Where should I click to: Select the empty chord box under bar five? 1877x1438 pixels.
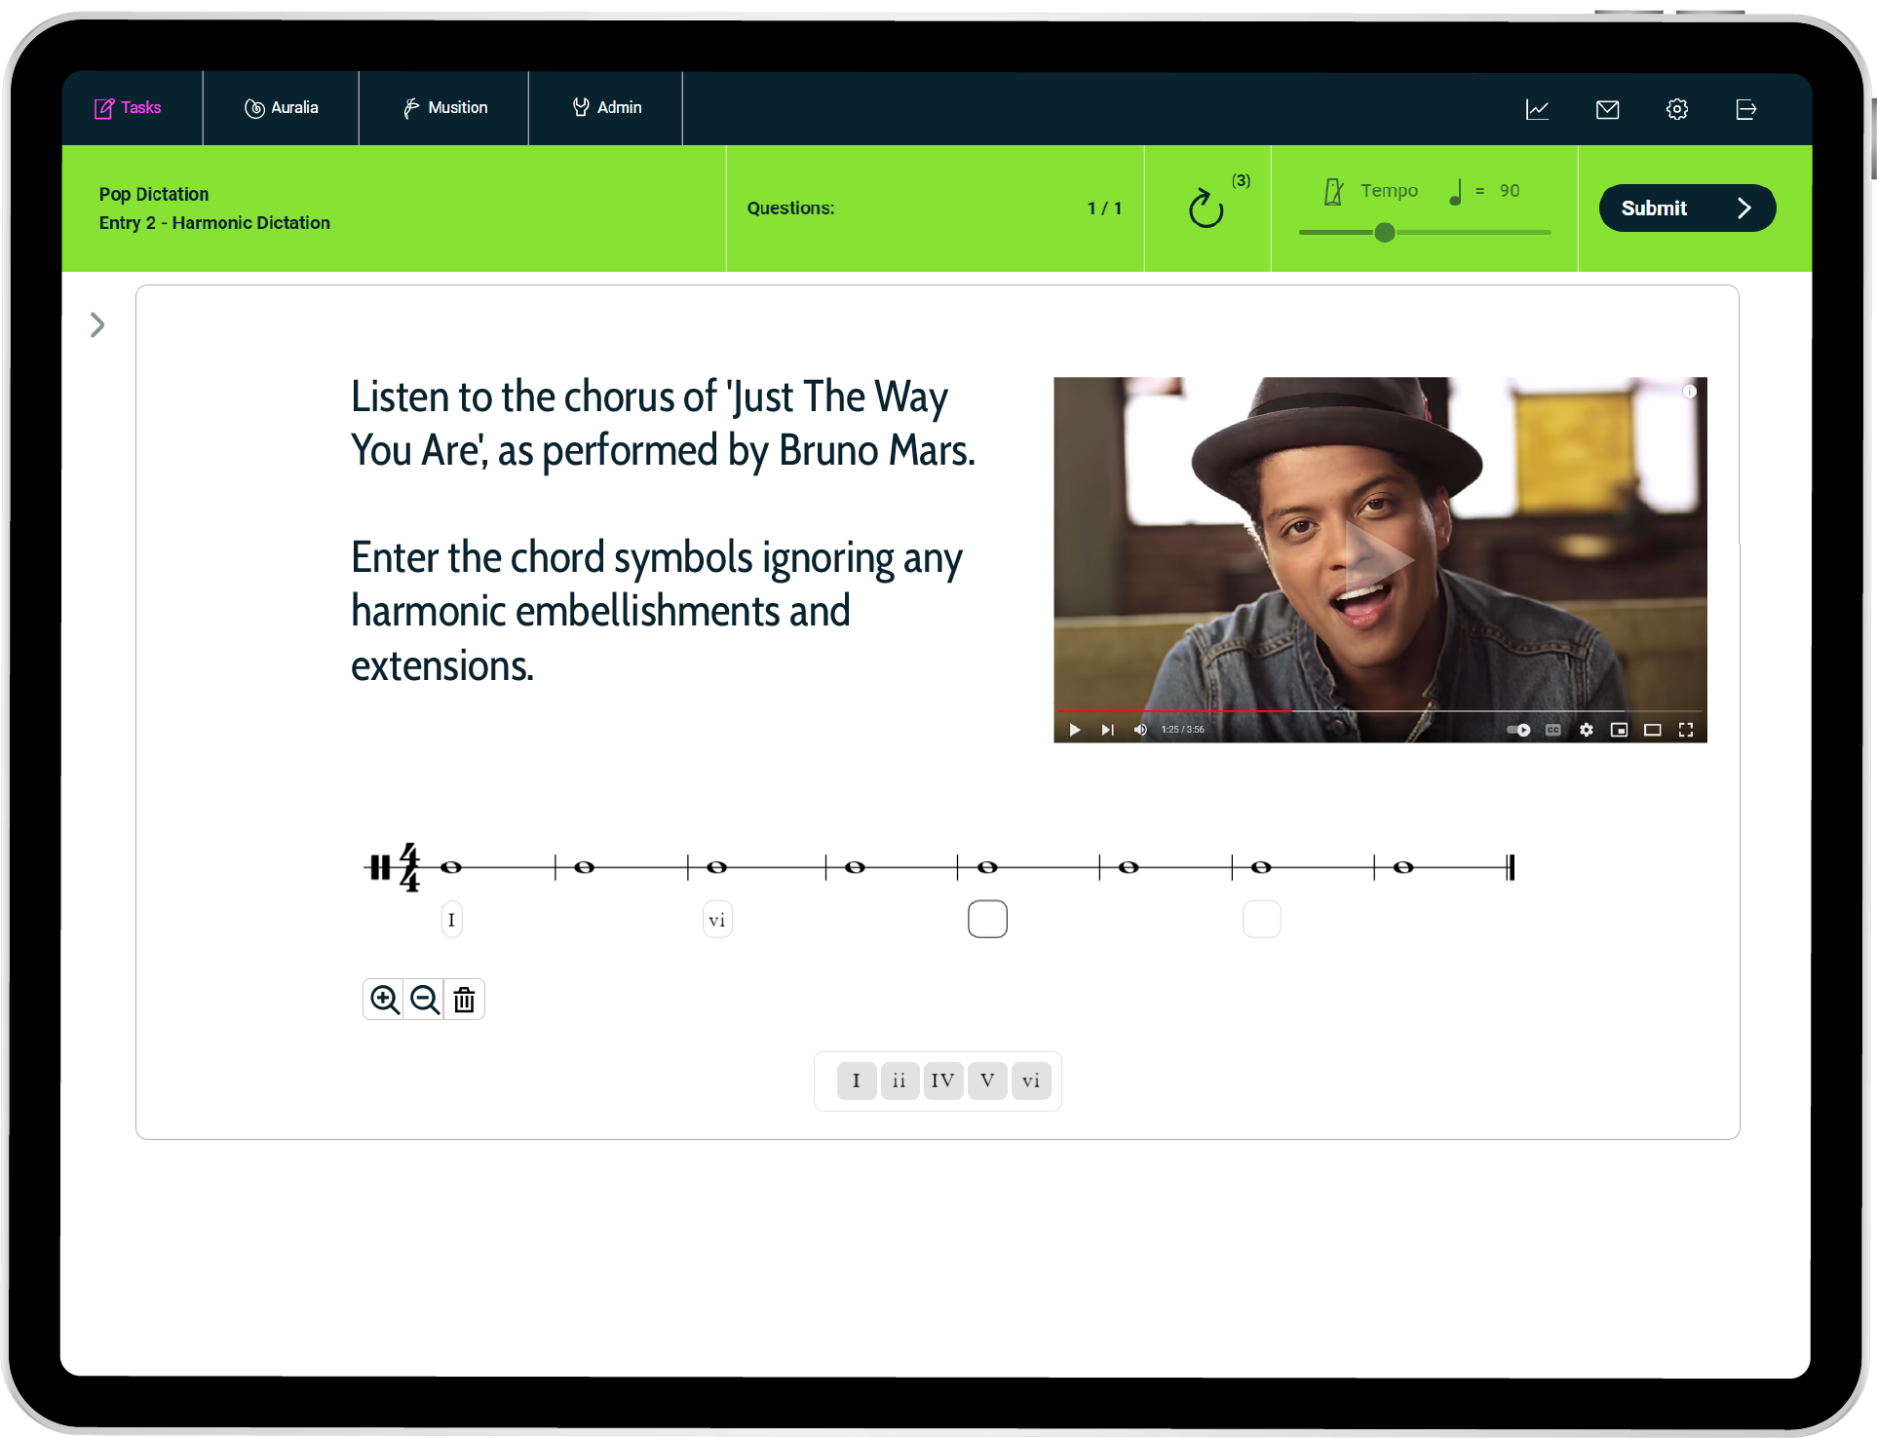tap(987, 919)
